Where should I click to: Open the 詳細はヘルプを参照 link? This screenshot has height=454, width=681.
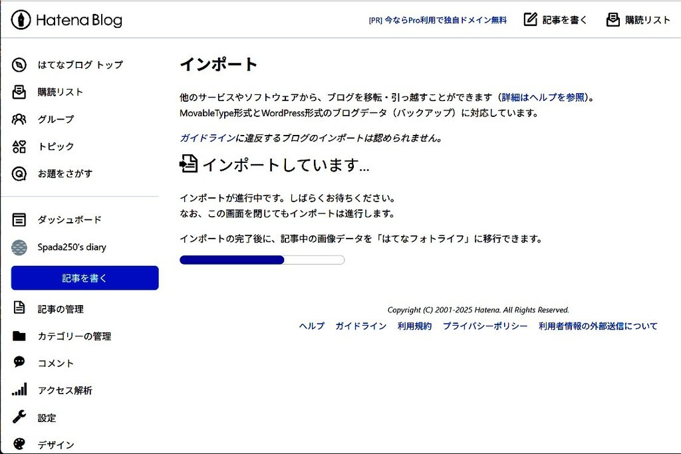pos(543,97)
